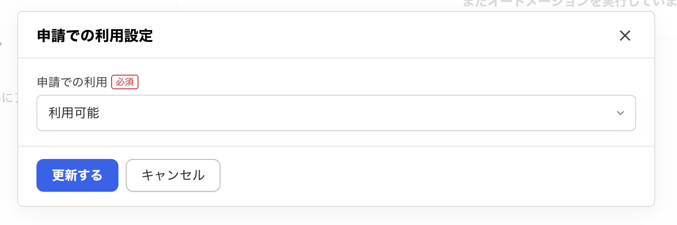Click the red 必須 badge
This screenshot has height=225, width=677.
click(x=125, y=82)
